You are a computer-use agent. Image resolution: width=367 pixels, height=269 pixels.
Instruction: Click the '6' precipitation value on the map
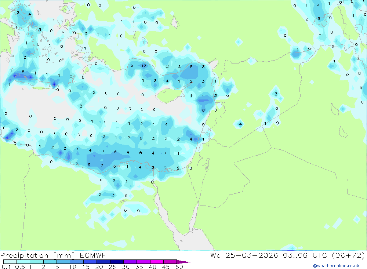click(x=115, y=152)
